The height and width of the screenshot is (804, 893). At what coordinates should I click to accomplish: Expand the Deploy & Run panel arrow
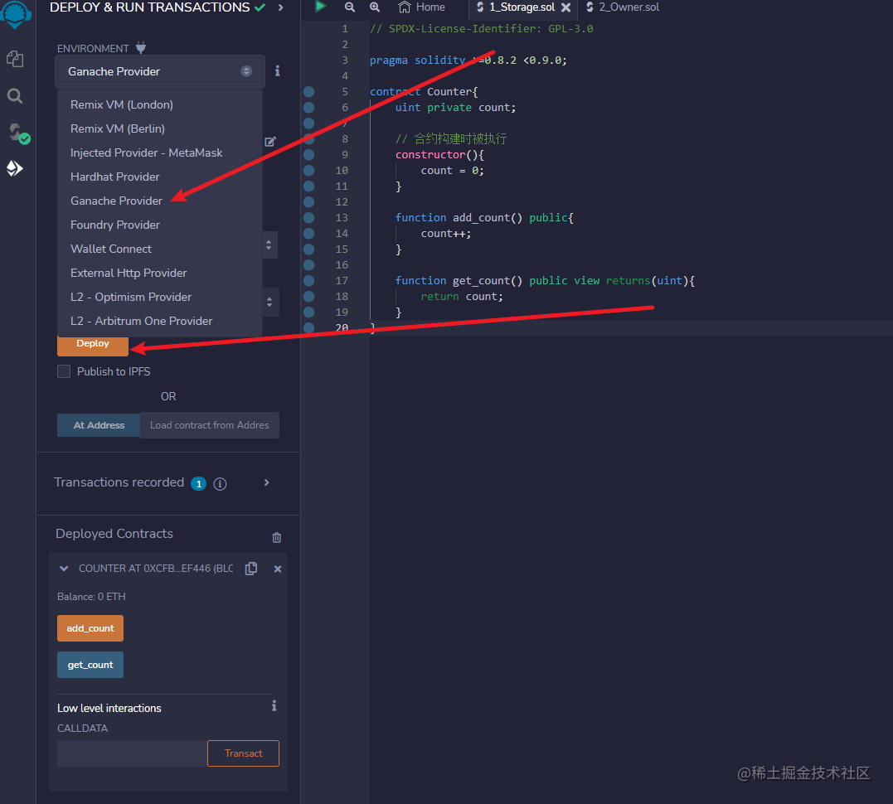tap(281, 7)
